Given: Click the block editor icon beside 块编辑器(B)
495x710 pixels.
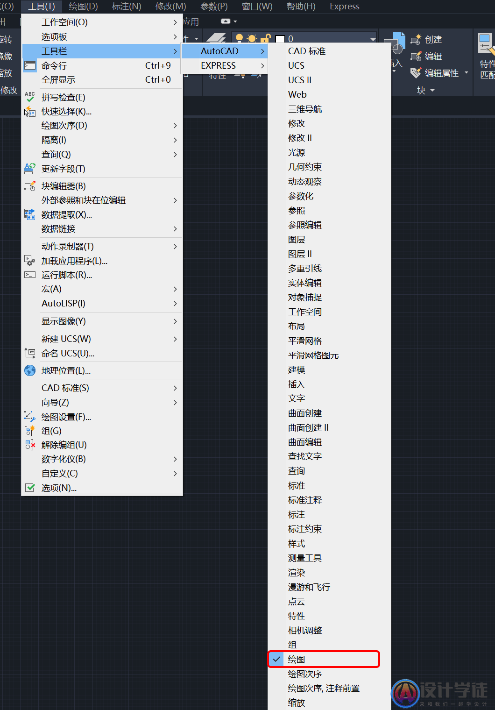Looking at the screenshot, I should 30,186.
